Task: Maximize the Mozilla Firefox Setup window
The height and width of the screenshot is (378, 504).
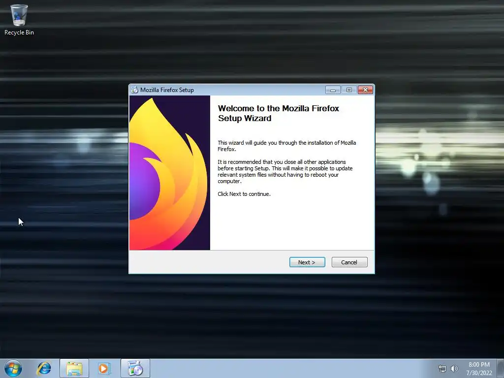Action: coord(349,90)
